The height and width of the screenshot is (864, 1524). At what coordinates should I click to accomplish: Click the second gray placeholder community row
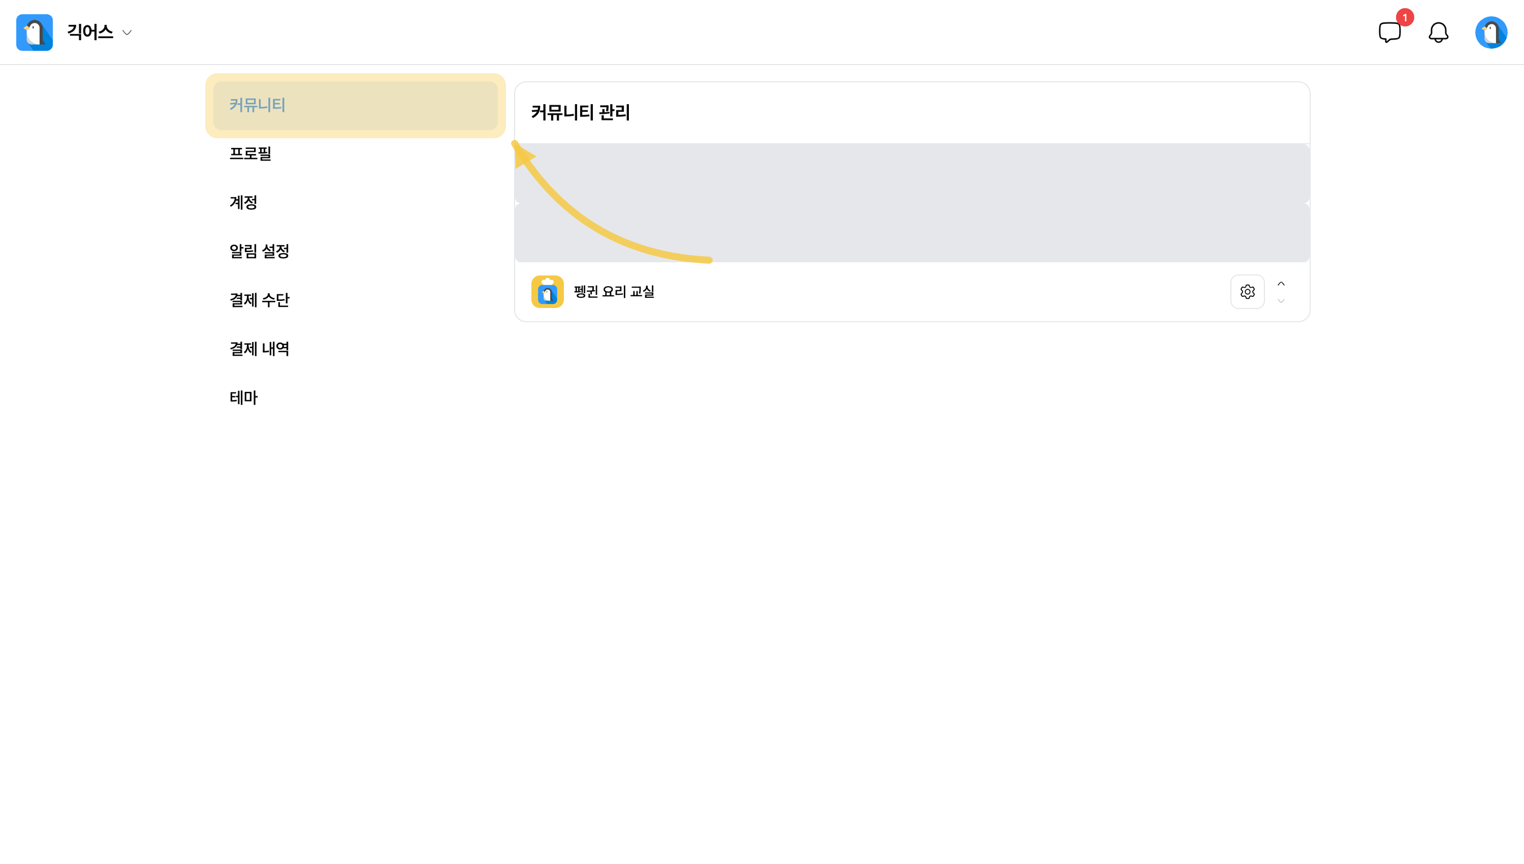pos(912,232)
